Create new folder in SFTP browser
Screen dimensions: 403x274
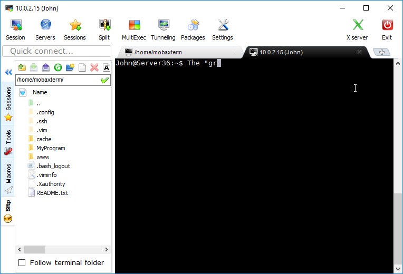(x=70, y=67)
